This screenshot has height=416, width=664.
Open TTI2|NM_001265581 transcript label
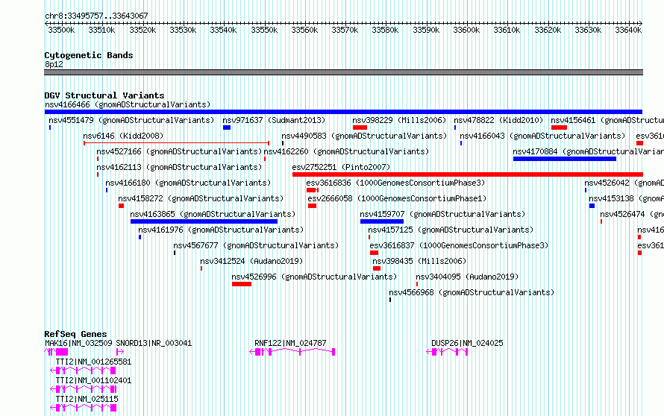[93, 362]
